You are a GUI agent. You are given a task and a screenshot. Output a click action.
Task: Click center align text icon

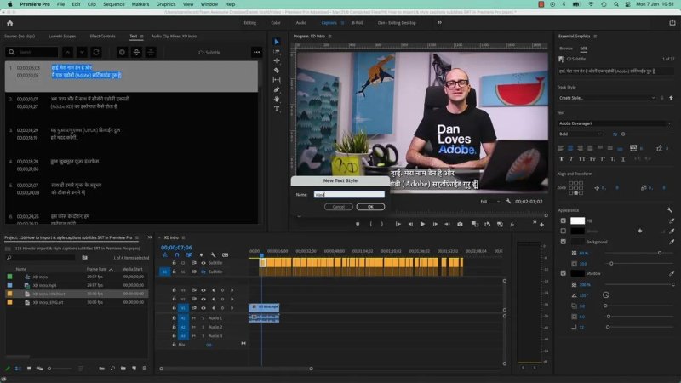(x=570, y=148)
